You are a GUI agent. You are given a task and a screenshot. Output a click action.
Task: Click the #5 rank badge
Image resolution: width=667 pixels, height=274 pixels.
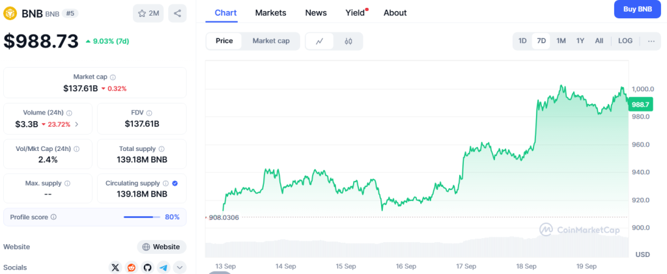[x=70, y=14]
